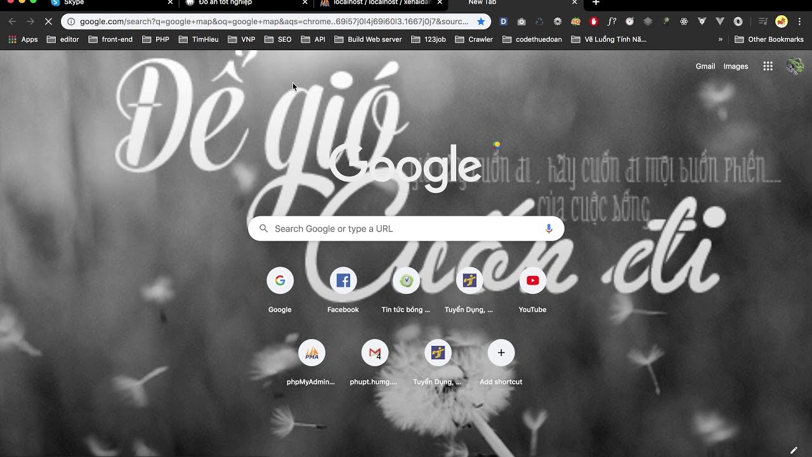
Task: Click the microphone voice search icon
Action: [549, 228]
